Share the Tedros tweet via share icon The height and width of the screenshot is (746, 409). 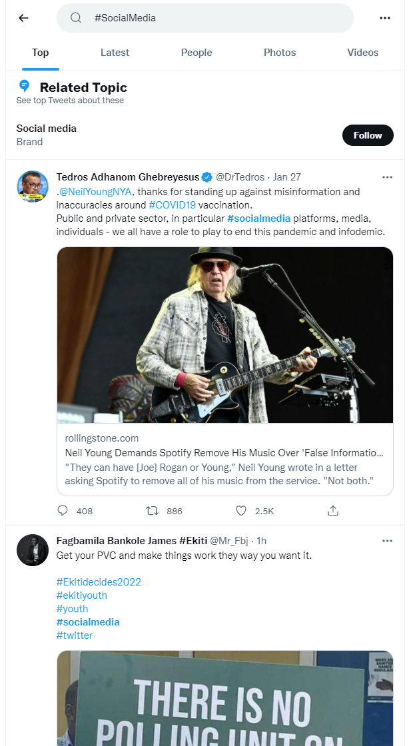[333, 511]
